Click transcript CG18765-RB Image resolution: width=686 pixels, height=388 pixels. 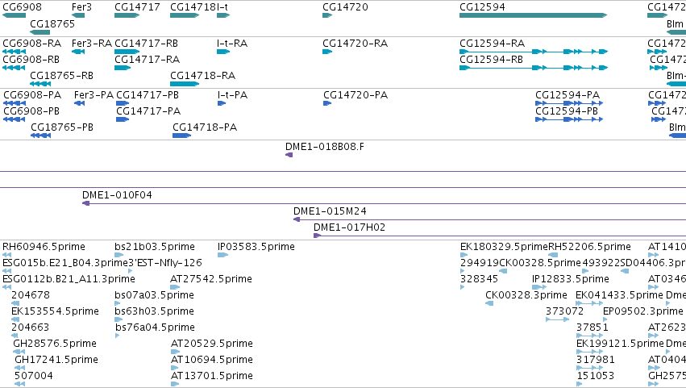[62, 76]
